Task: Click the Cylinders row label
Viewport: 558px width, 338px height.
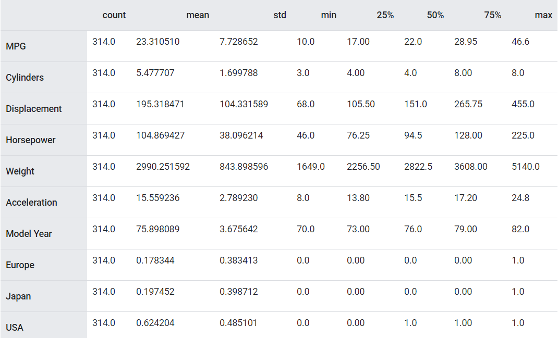Action: click(x=25, y=78)
